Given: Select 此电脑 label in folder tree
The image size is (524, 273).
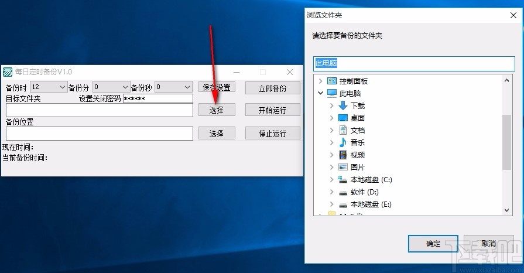Looking at the screenshot, I should coord(350,93).
